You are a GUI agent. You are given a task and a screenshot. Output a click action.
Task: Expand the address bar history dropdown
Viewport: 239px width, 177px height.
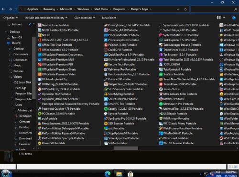tap(178, 9)
